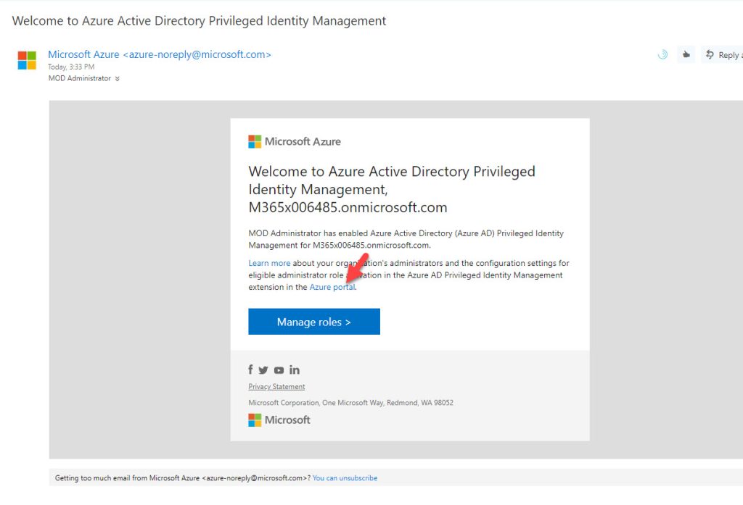The width and height of the screenshot is (743, 505).
Task: Open the Learn more link
Action: coord(269,263)
